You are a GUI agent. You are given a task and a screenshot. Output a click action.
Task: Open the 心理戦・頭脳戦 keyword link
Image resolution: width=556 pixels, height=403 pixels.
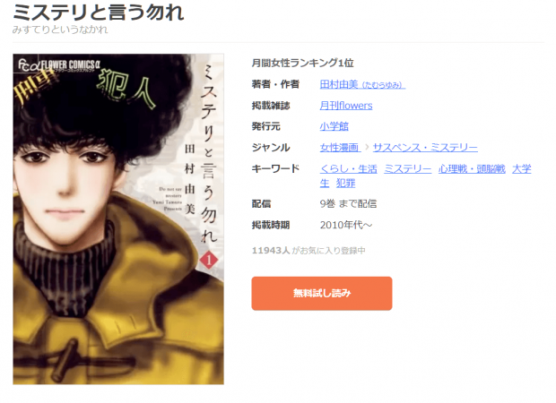[472, 169]
